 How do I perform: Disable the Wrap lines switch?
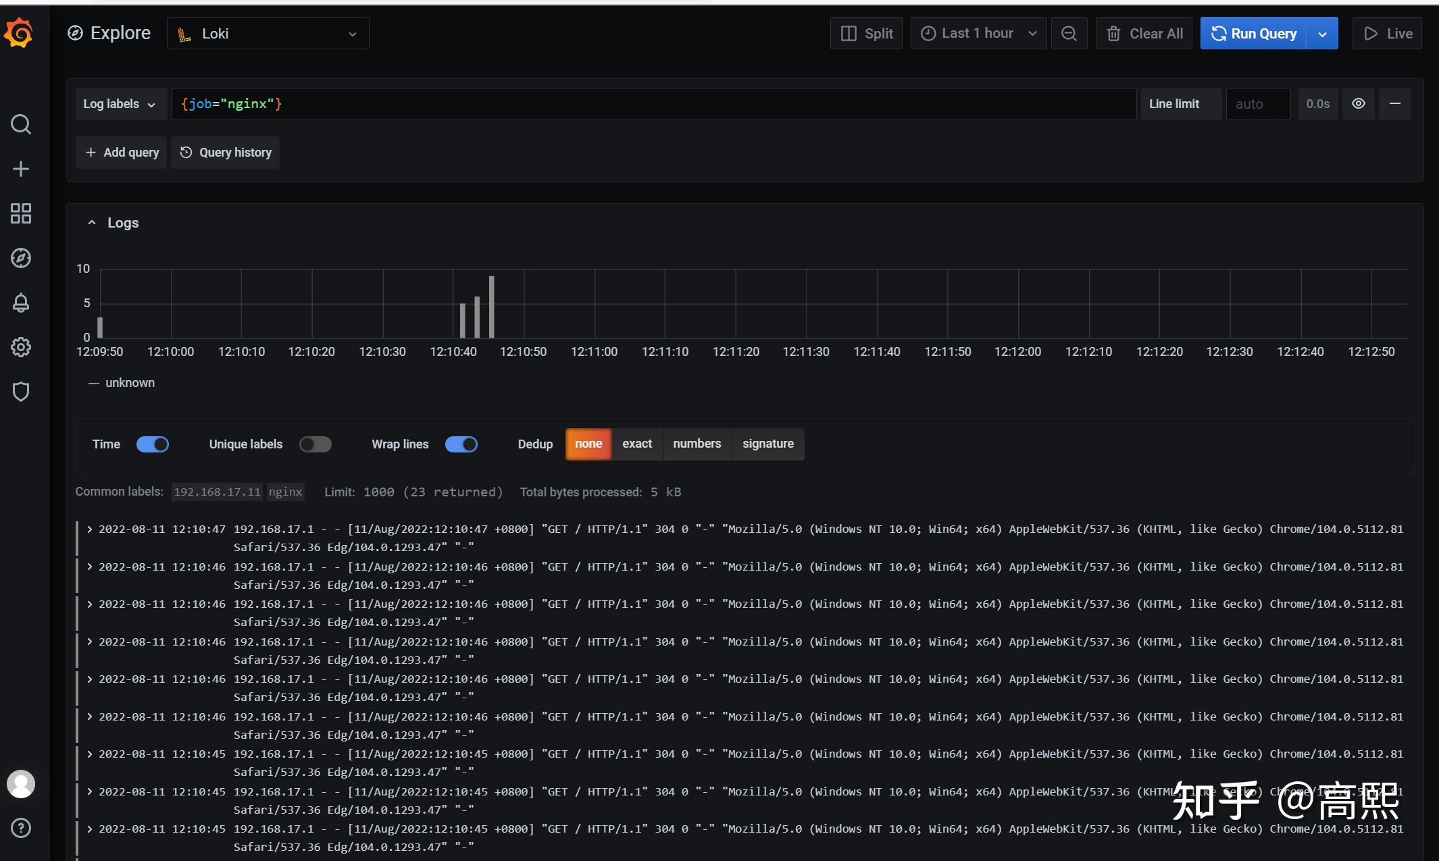click(x=461, y=444)
